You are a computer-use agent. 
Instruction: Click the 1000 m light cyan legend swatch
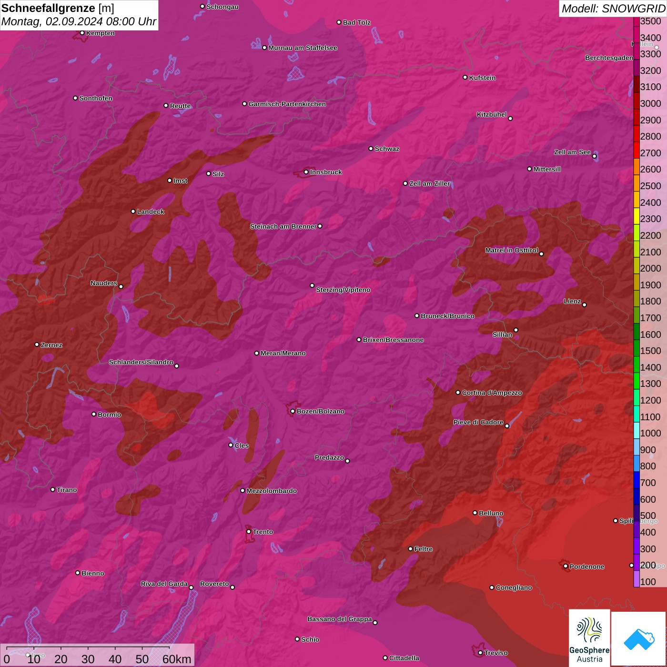tap(637, 431)
